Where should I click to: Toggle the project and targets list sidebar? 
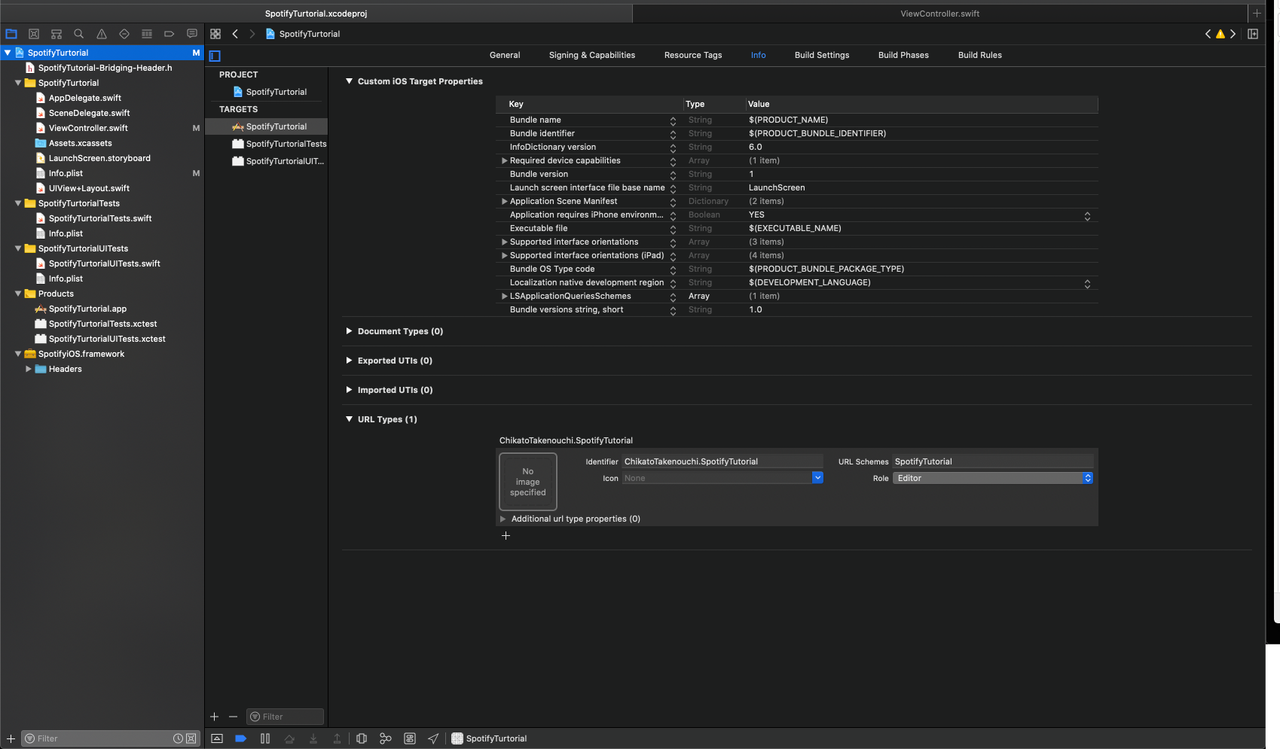pyautogui.click(x=215, y=56)
